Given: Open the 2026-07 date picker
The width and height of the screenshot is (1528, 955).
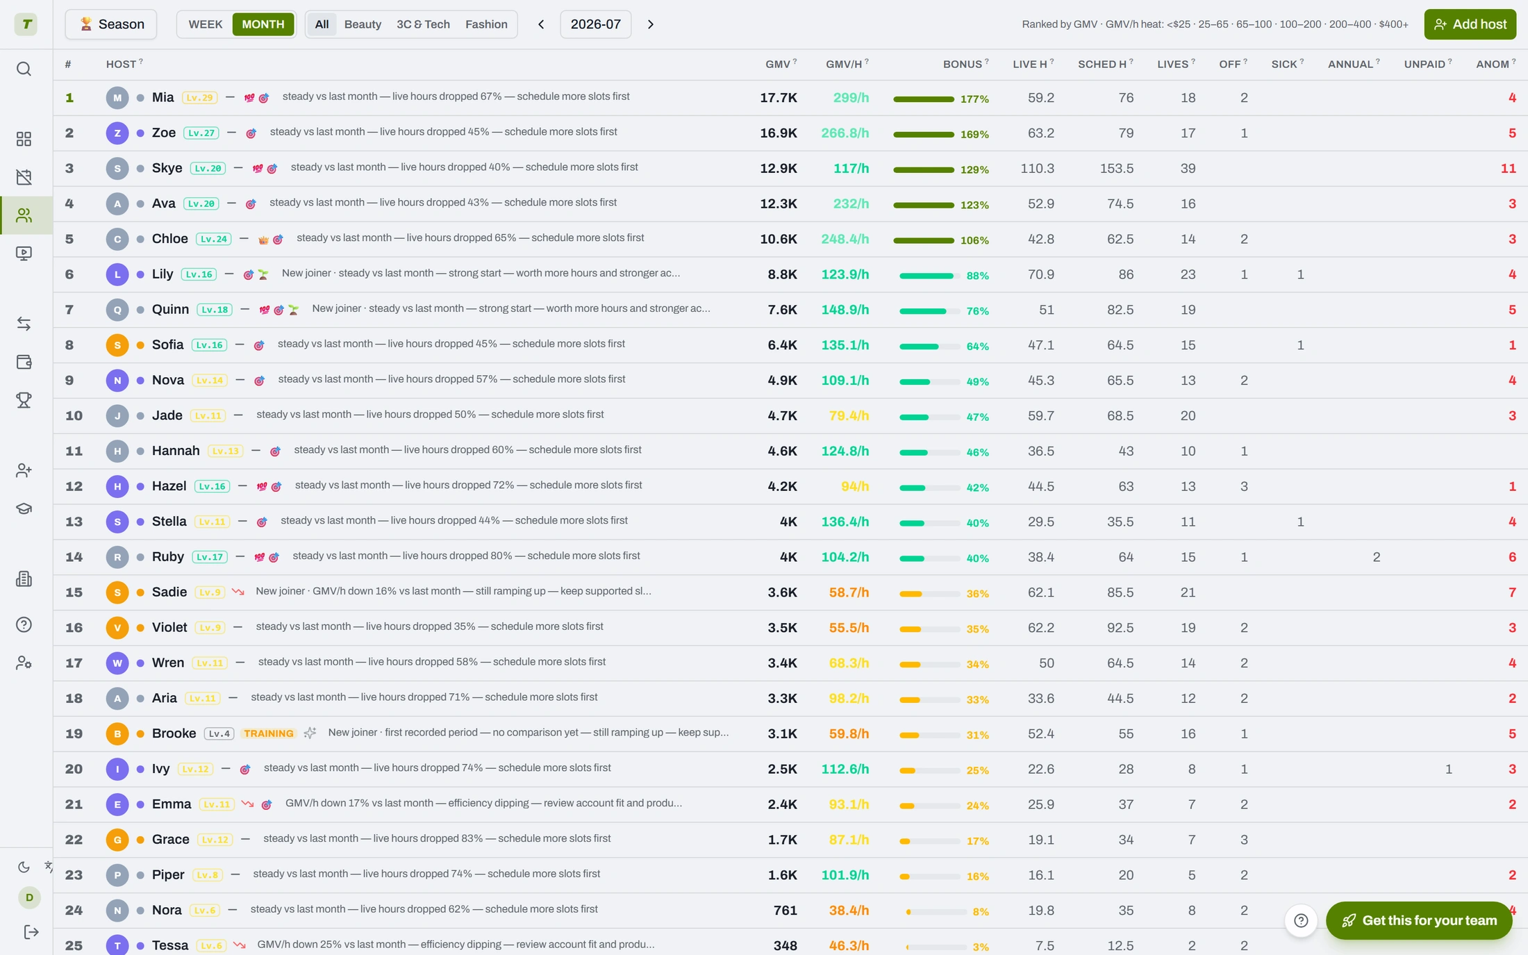Looking at the screenshot, I should click(x=596, y=24).
